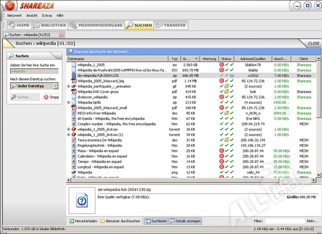
Task: Click the results list vertical scrollbar
Action: [317, 118]
